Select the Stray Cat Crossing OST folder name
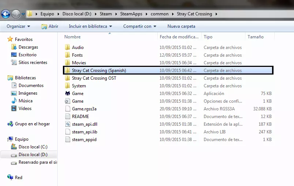This screenshot has height=186, width=294. click(x=94, y=78)
